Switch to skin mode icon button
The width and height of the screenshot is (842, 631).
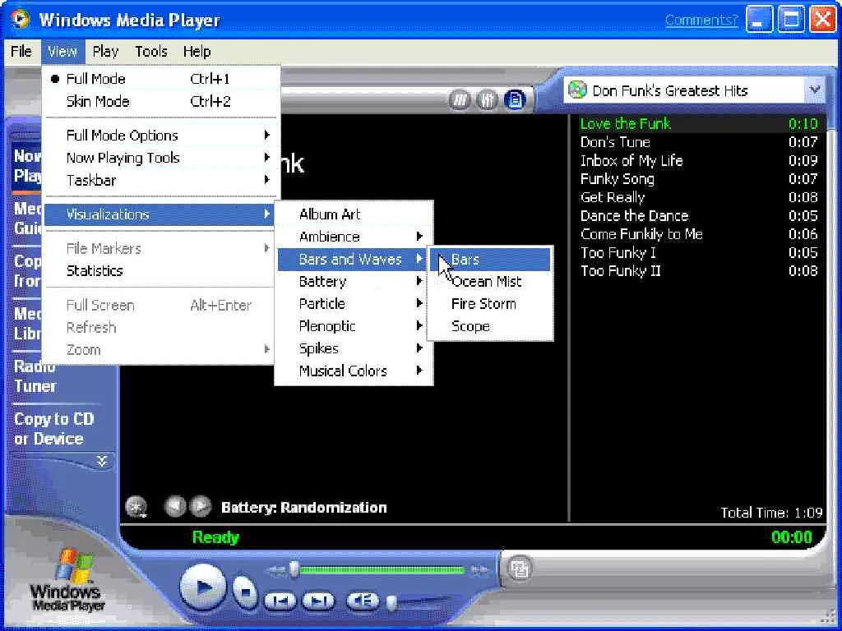click(520, 569)
